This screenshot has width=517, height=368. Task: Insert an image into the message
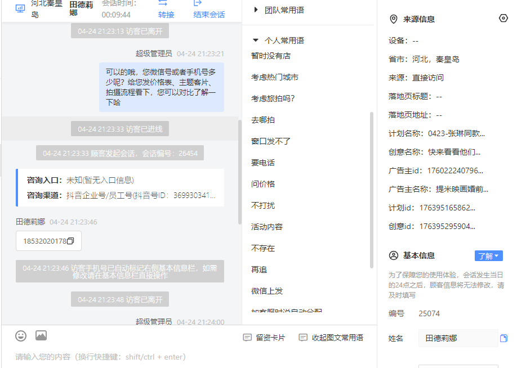click(x=41, y=335)
